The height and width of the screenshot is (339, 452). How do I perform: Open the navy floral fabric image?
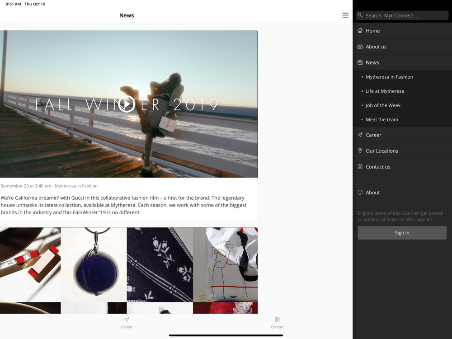(160, 264)
